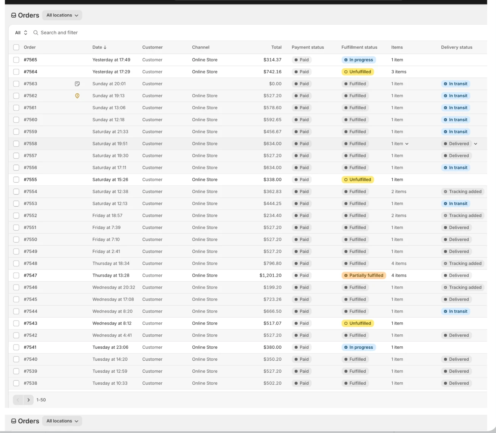This screenshot has width=496, height=433.
Task: Click the Partially fulfilled badge on order #7547
Action: point(364,276)
